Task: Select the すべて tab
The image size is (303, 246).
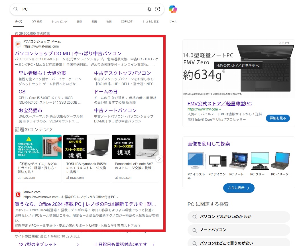Action: coord(19,22)
